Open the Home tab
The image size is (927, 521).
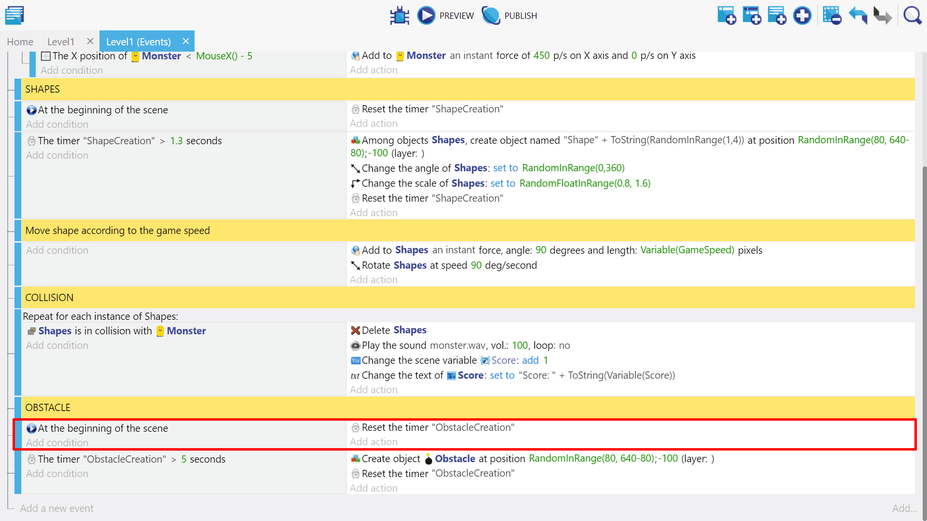coord(20,41)
